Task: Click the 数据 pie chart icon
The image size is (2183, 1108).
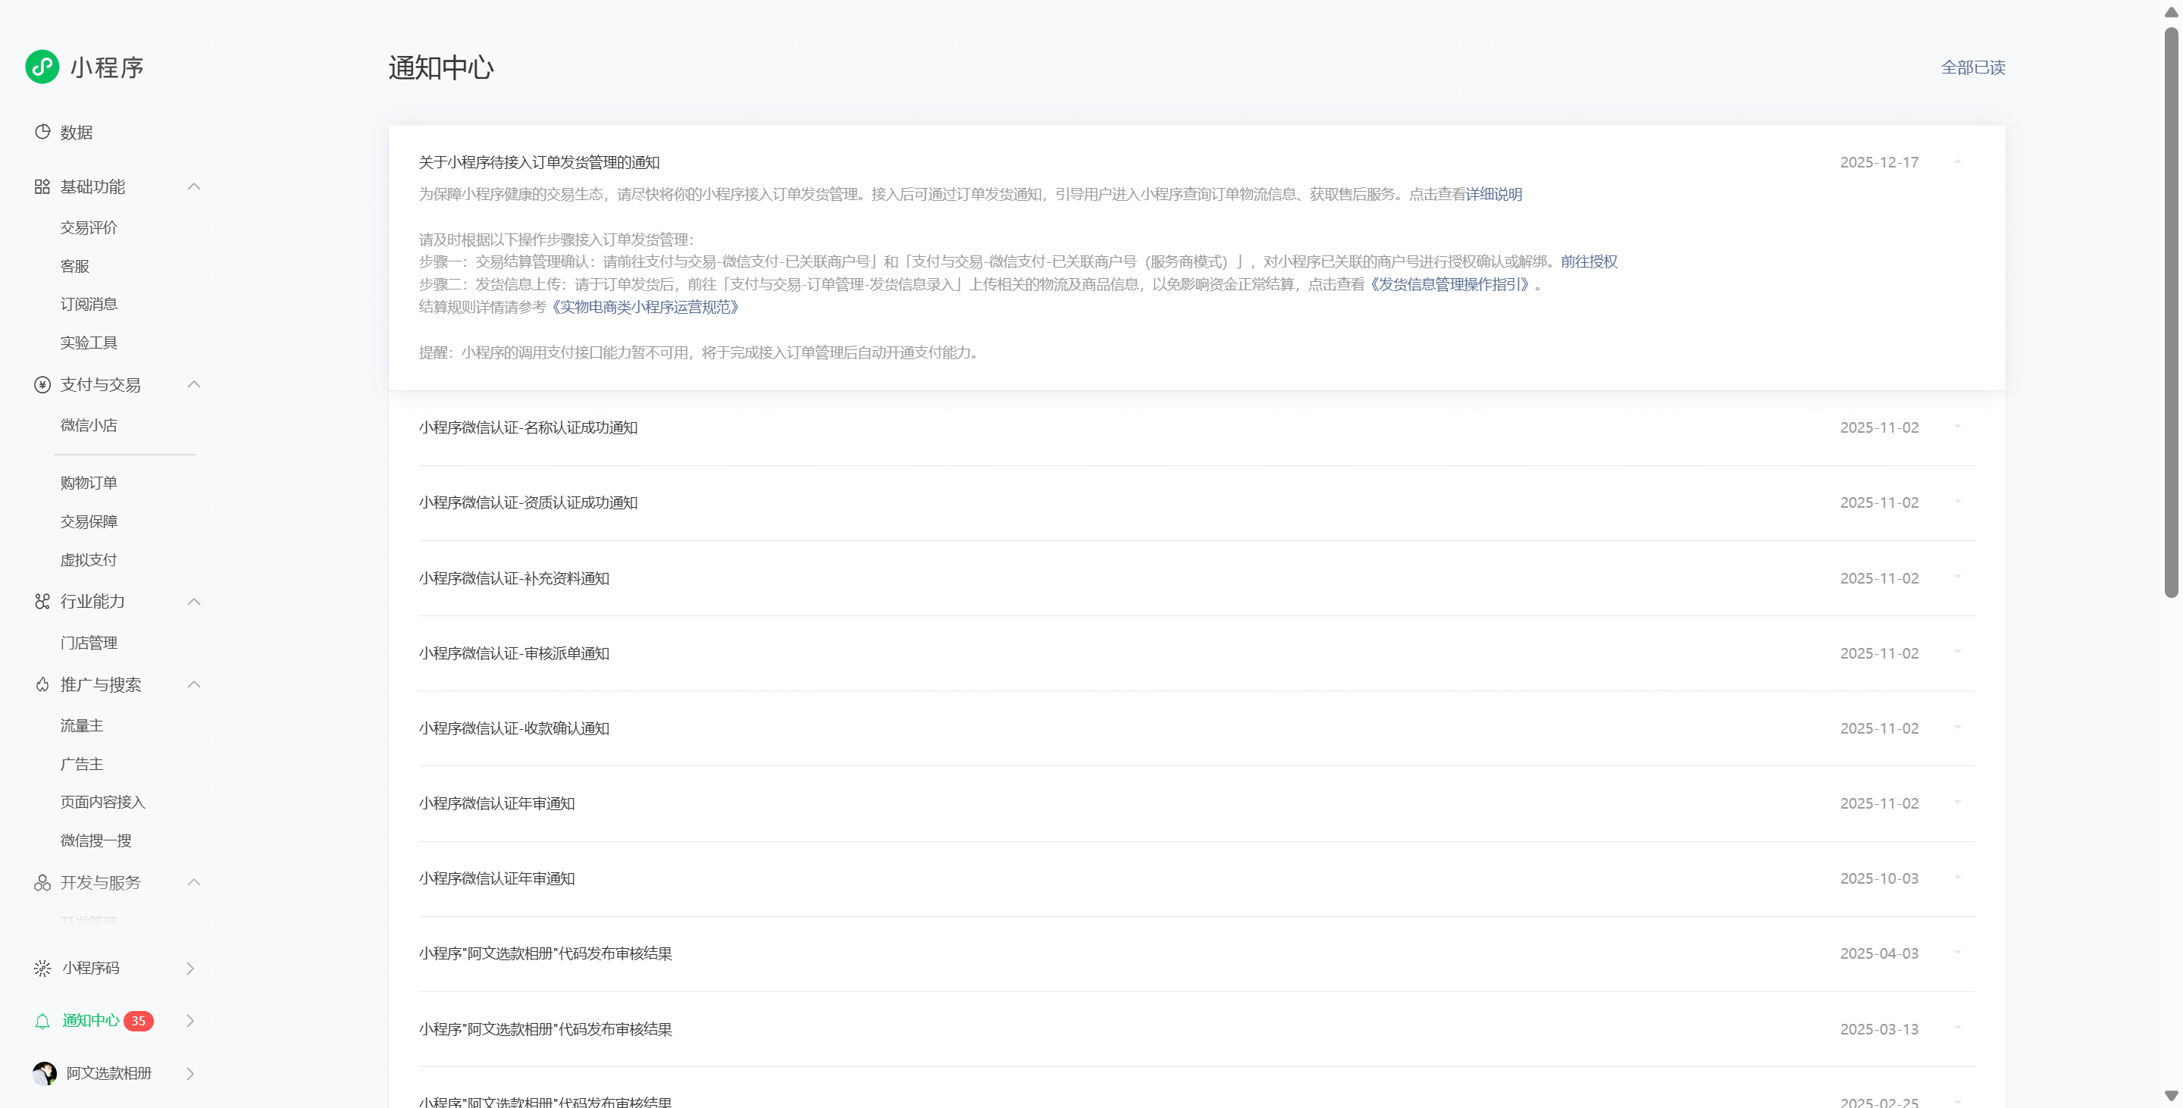Action: [x=42, y=132]
